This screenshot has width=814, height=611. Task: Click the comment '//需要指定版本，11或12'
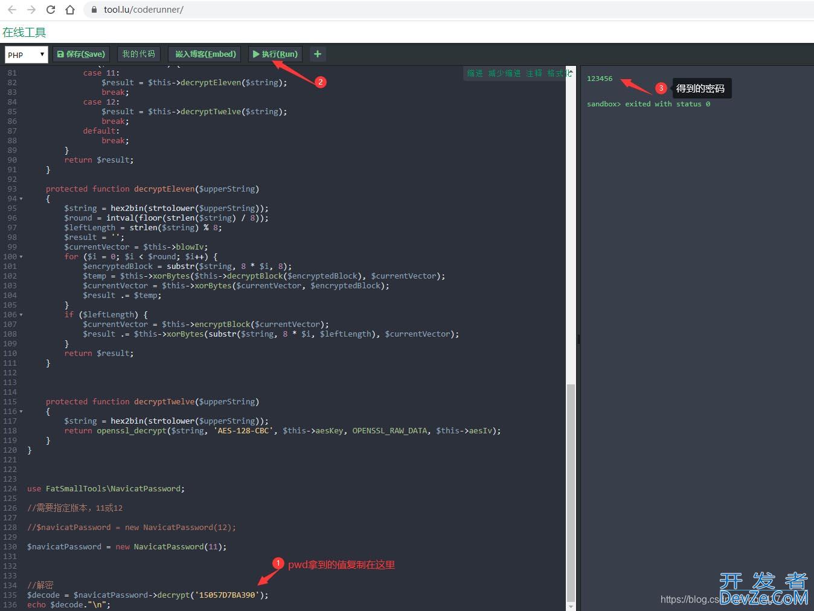pyautogui.click(x=75, y=508)
